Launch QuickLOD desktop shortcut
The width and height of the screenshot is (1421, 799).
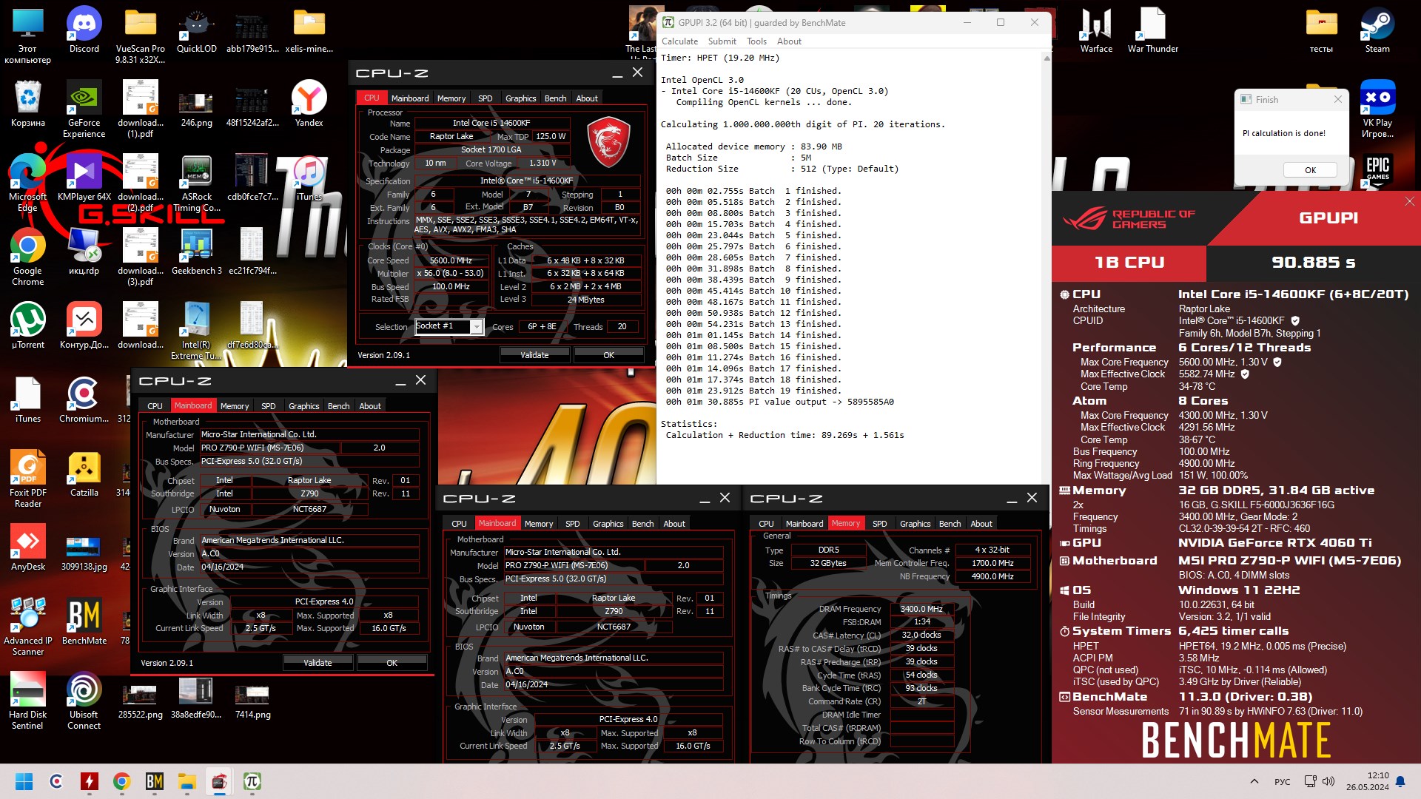(196, 30)
